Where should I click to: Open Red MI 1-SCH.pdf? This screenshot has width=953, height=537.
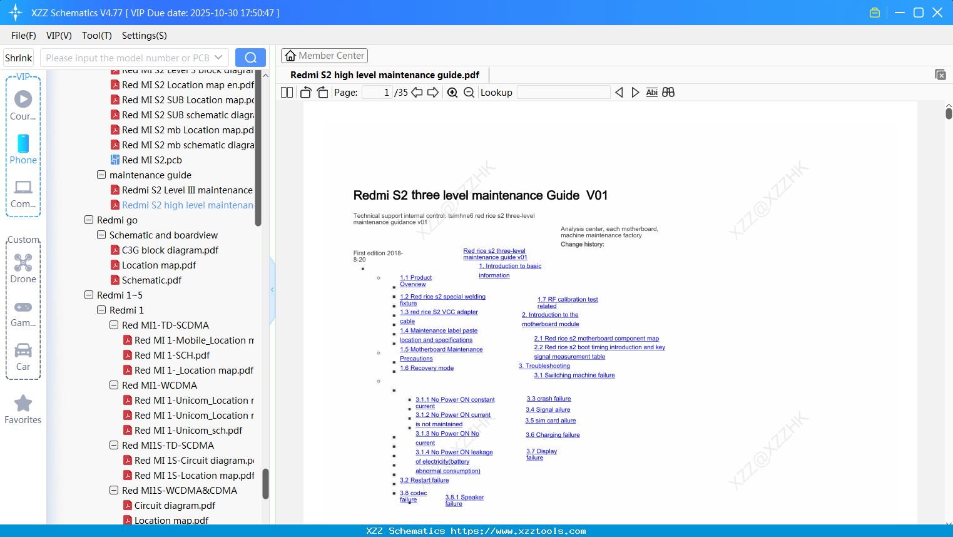[166, 355]
